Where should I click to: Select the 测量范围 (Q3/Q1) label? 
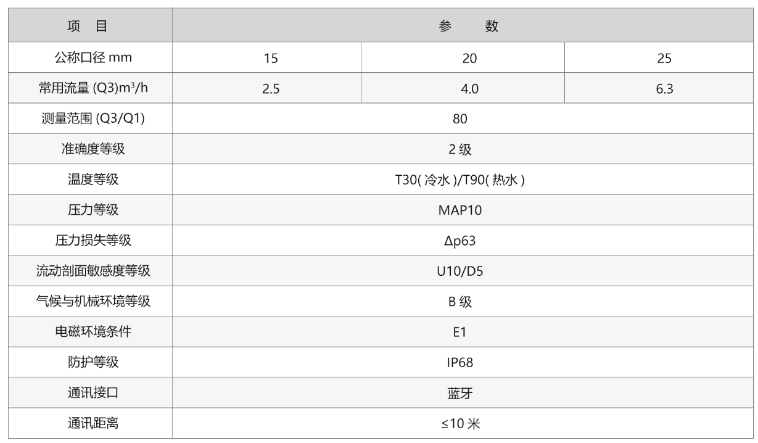[x=91, y=120]
